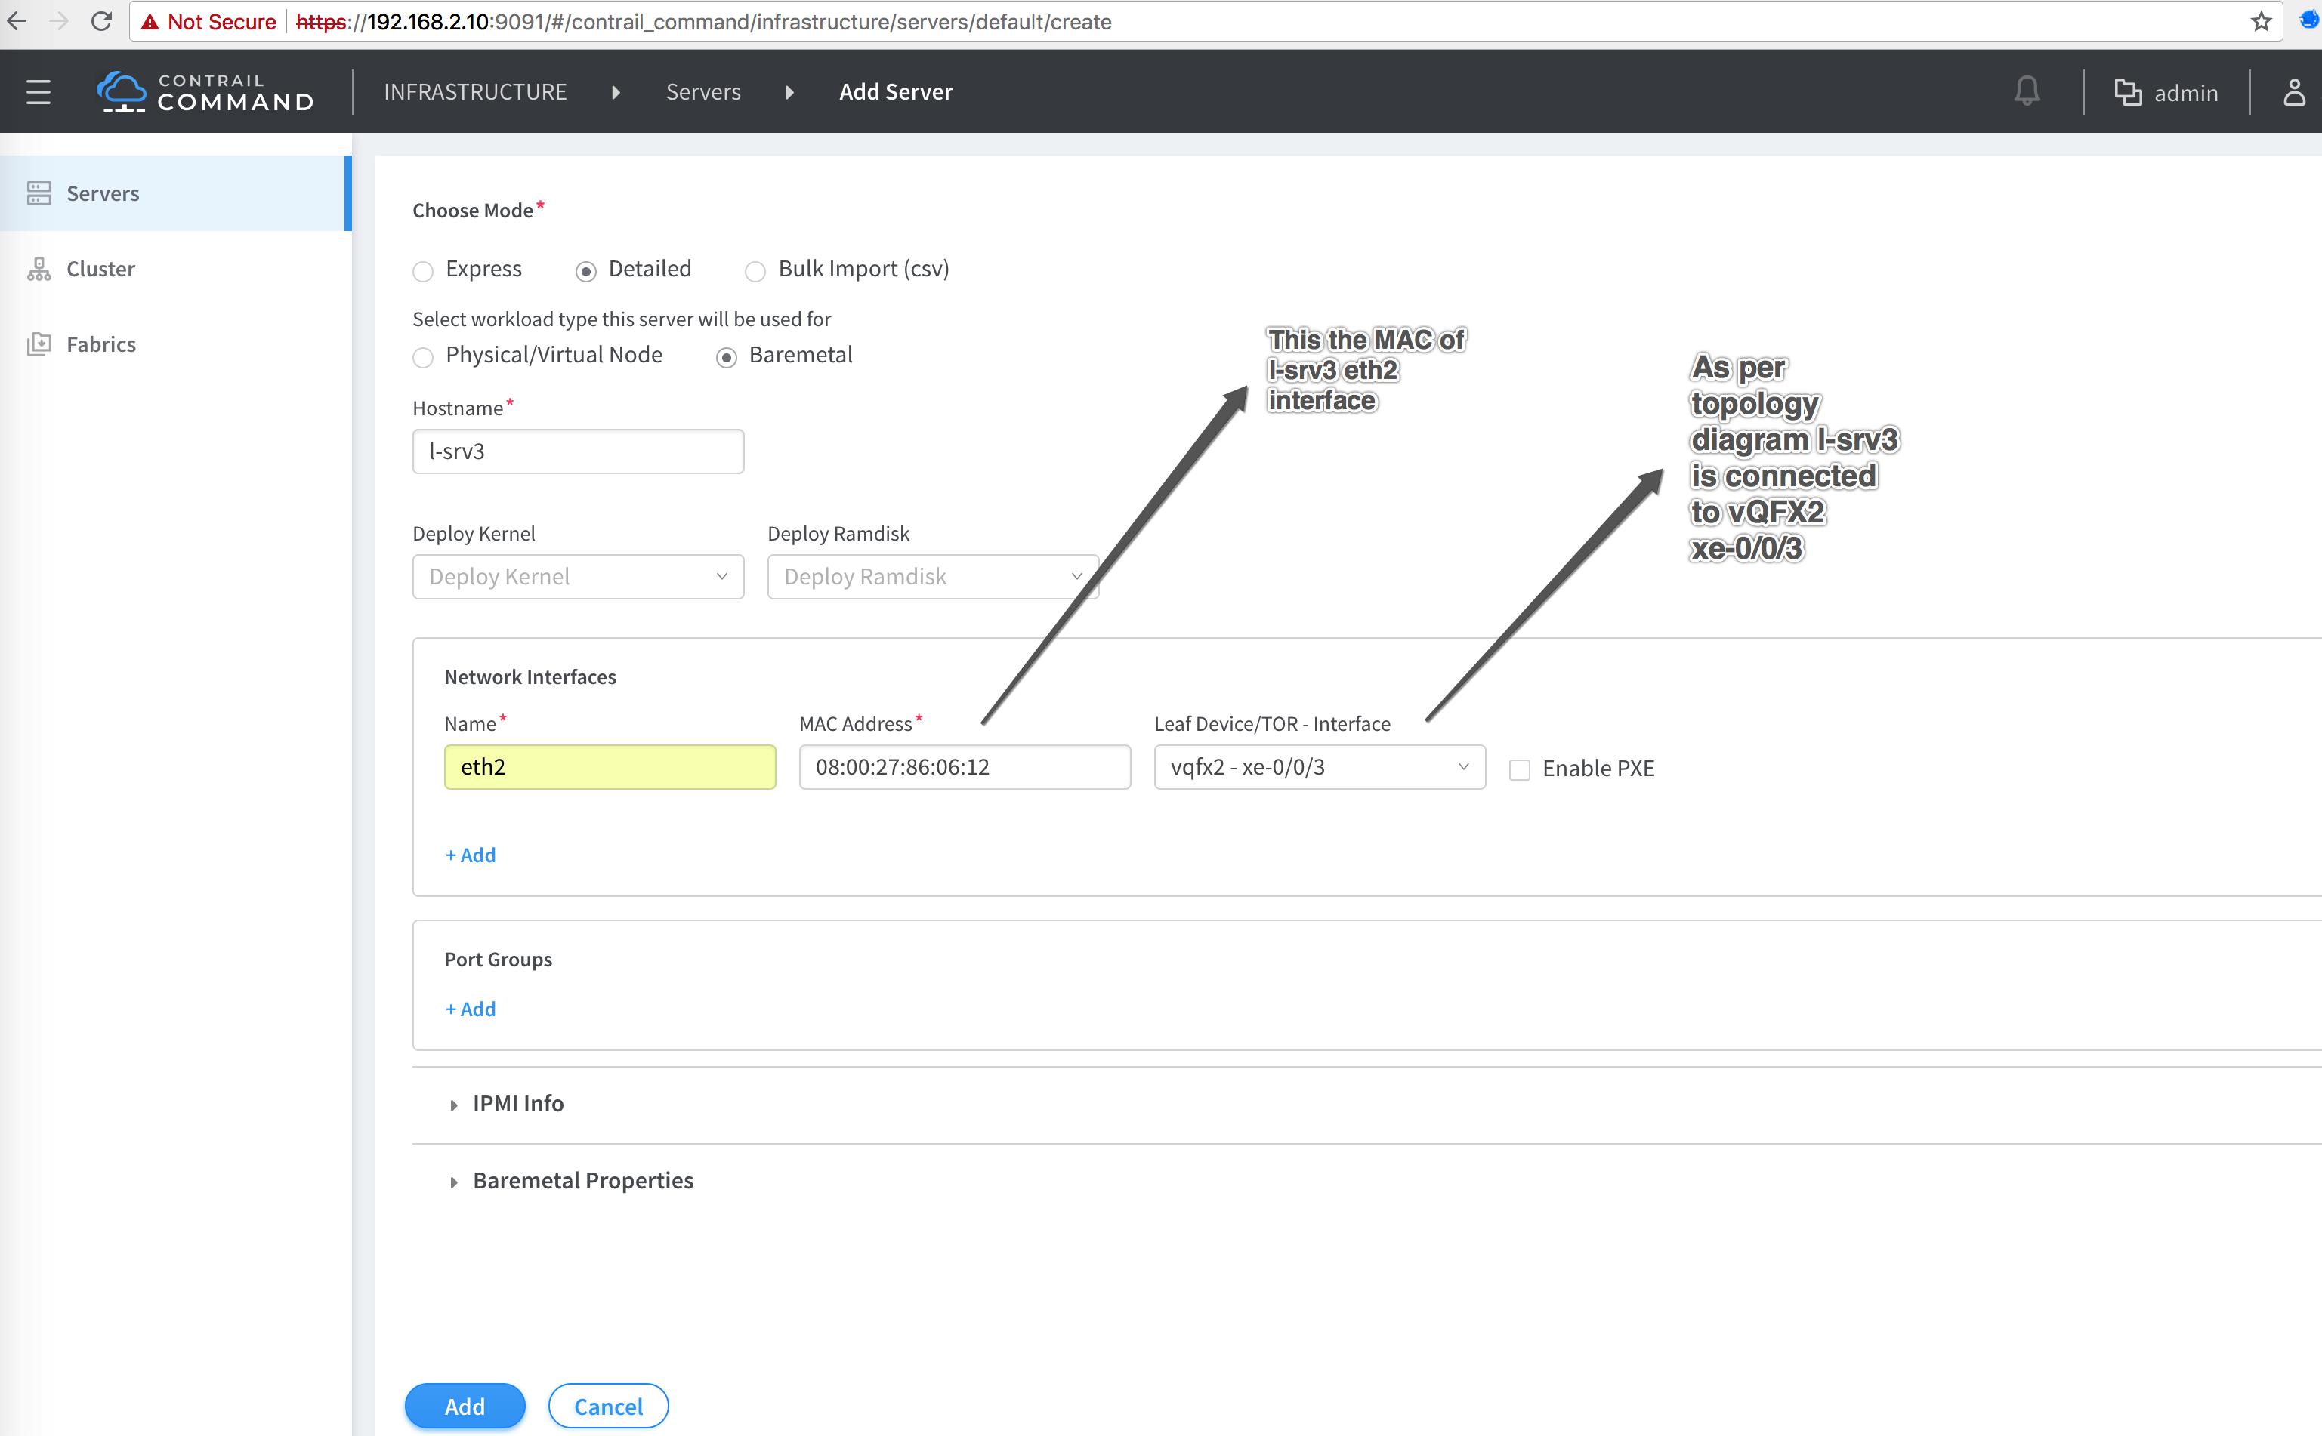
Task: Click the Contrail Command cloud logo
Action: (122, 91)
